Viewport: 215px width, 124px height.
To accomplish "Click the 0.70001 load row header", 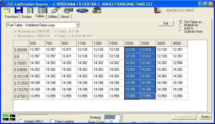I will (x=21, y=63).
